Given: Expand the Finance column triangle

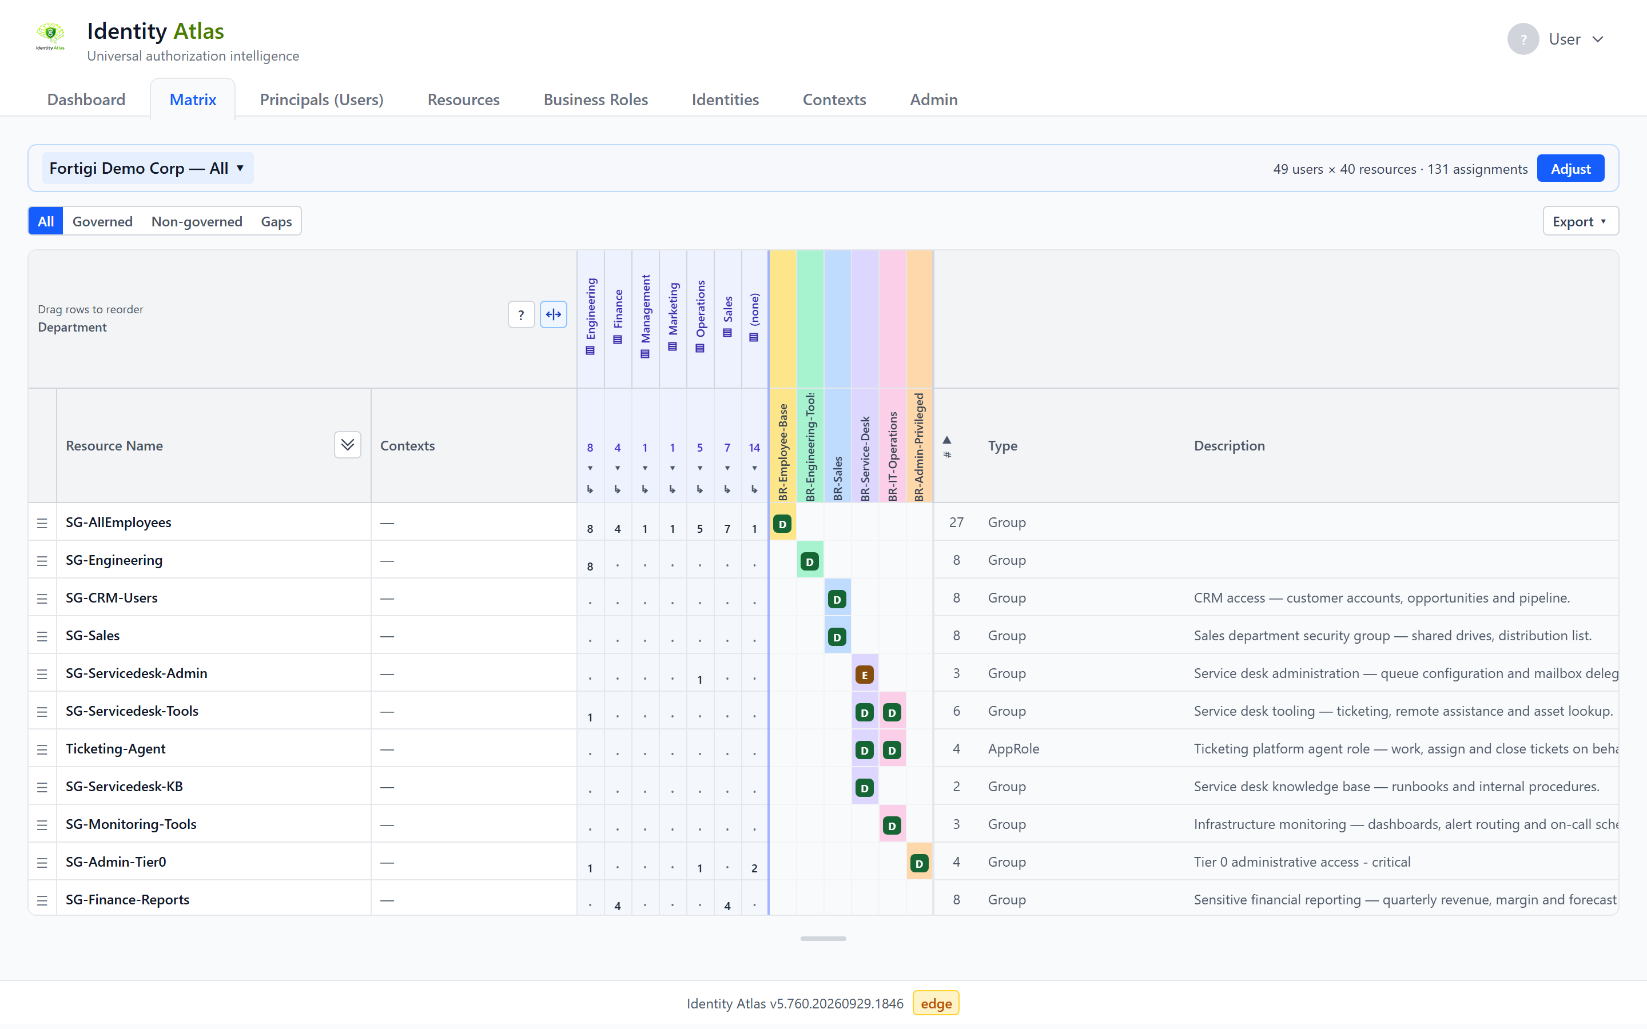Looking at the screenshot, I should 617,468.
